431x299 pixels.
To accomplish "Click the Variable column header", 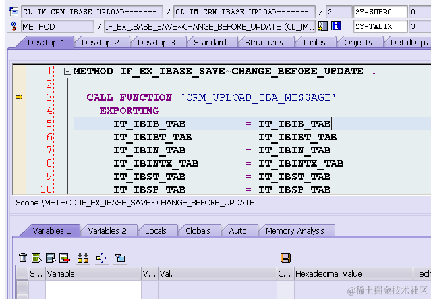I will (94, 274).
